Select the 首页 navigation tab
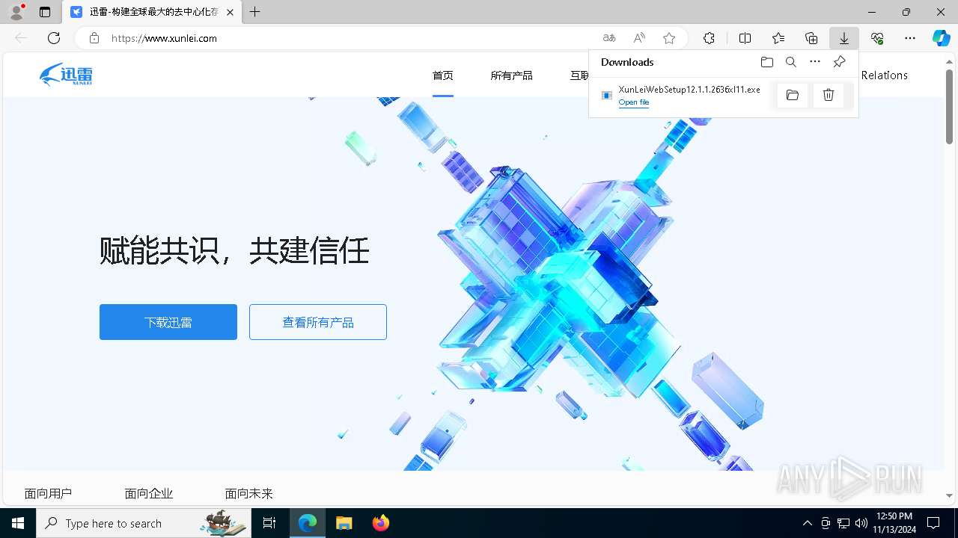 click(443, 75)
